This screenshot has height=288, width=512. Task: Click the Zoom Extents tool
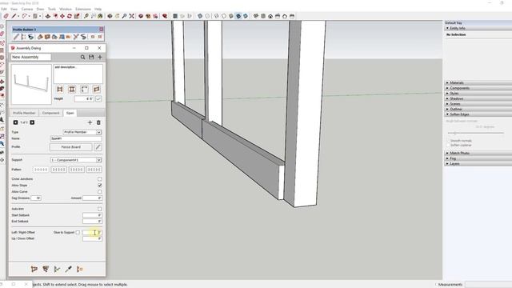[x=131, y=16]
